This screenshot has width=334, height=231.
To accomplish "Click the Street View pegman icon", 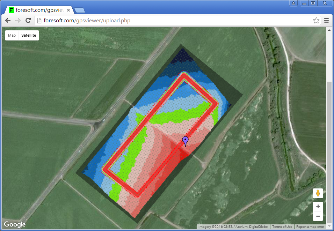I will pos(318,193).
